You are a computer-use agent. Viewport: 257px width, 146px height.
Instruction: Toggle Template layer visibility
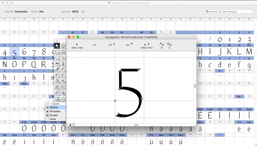tap(47, 111)
